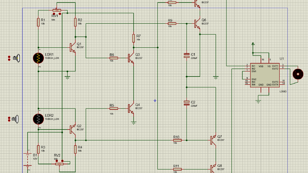Click the power terminal arrow above U1

pos(253,44)
